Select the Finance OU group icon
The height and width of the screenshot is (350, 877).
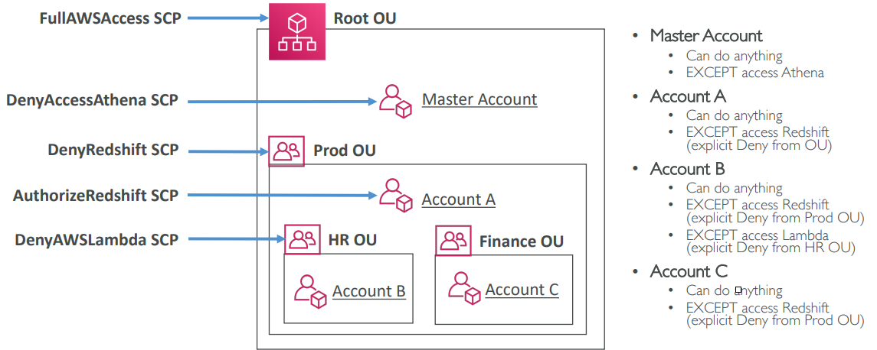(x=453, y=240)
